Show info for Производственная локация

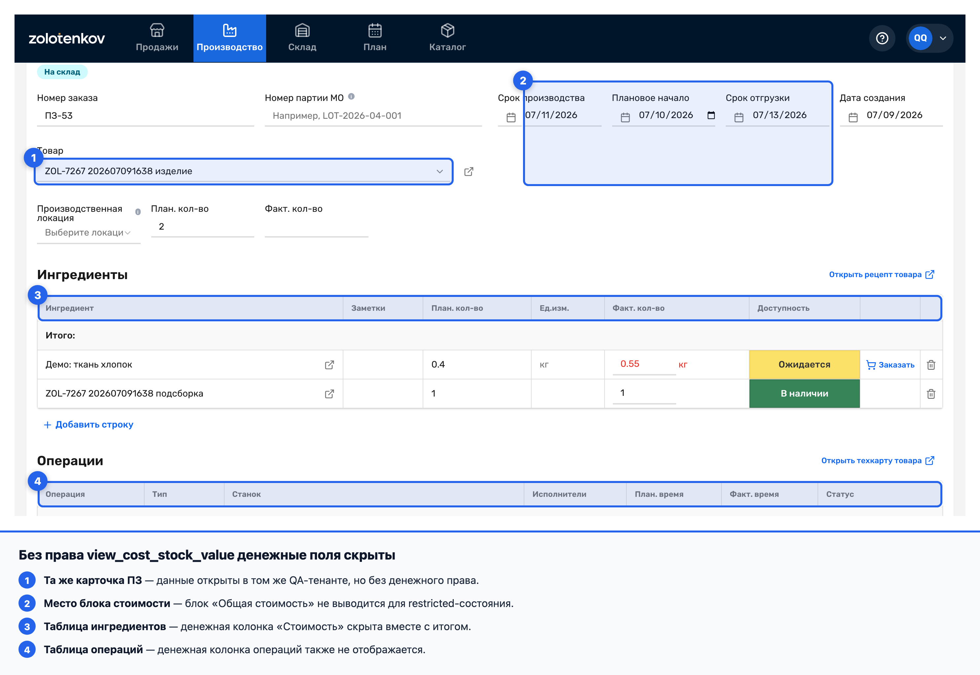tap(138, 212)
